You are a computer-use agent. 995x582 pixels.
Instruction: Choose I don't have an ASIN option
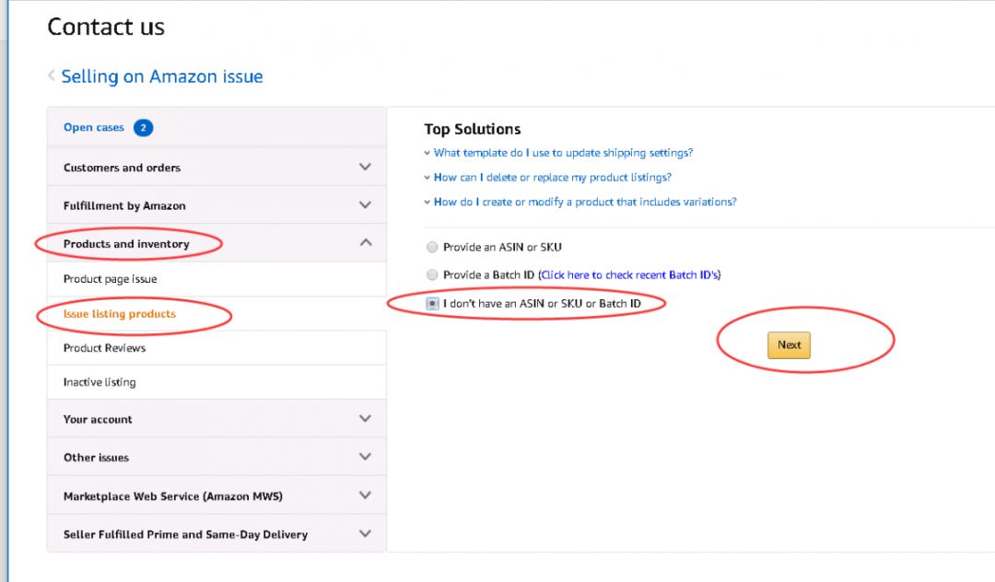[x=432, y=304]
